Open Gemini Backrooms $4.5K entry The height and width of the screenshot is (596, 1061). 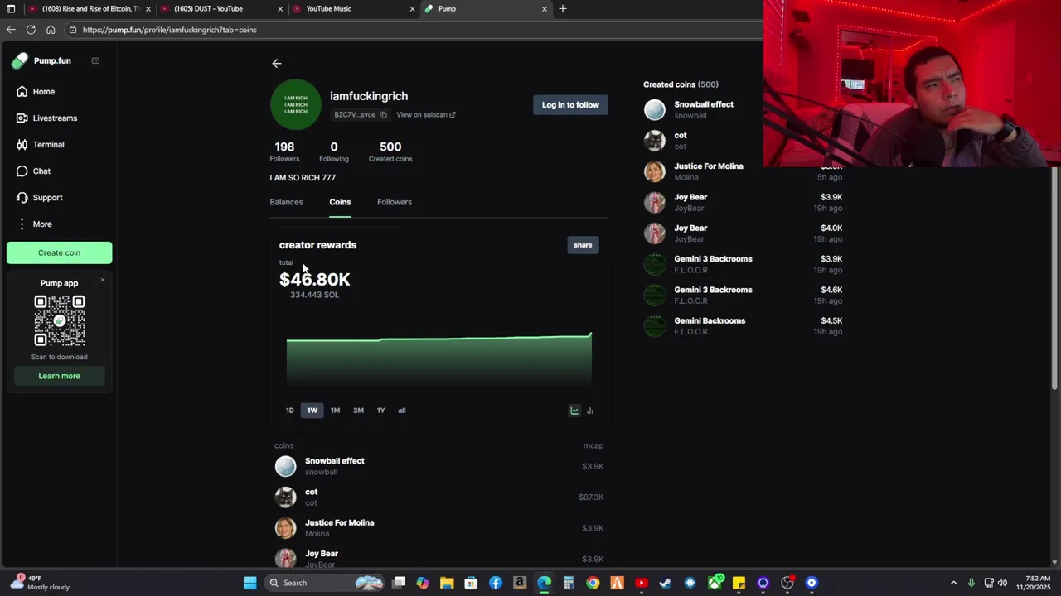tap(743, 326)
